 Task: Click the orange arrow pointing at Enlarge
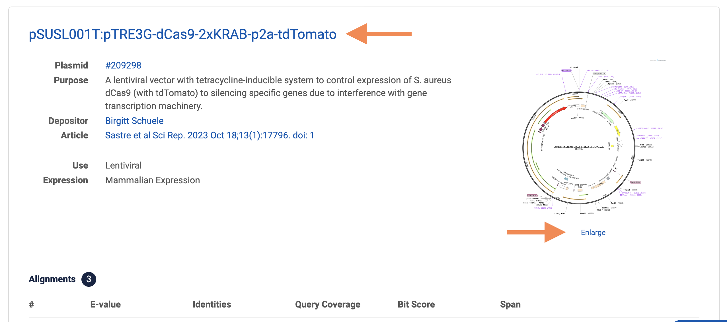tap(536, 232)
